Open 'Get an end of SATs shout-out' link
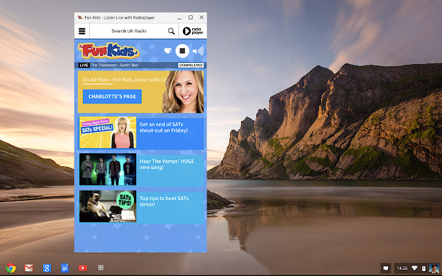This screenshot has width=442, height=276. [x=164, y=127]
